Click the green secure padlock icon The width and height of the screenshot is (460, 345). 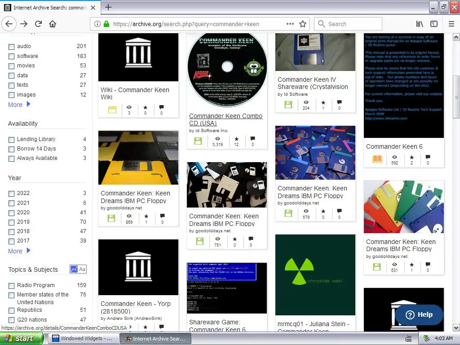[x=106, y=24]
